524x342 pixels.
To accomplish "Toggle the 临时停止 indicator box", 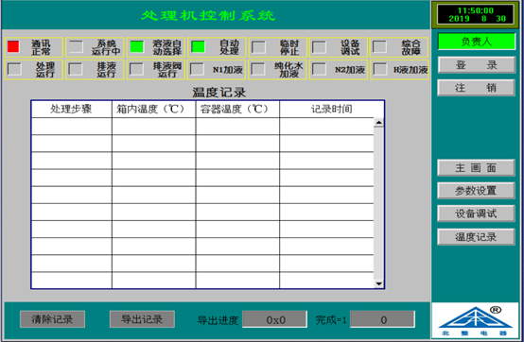I will (x=258, y=47).
